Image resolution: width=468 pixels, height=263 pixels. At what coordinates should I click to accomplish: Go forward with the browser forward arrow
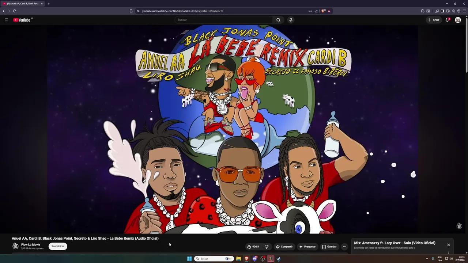9,11
